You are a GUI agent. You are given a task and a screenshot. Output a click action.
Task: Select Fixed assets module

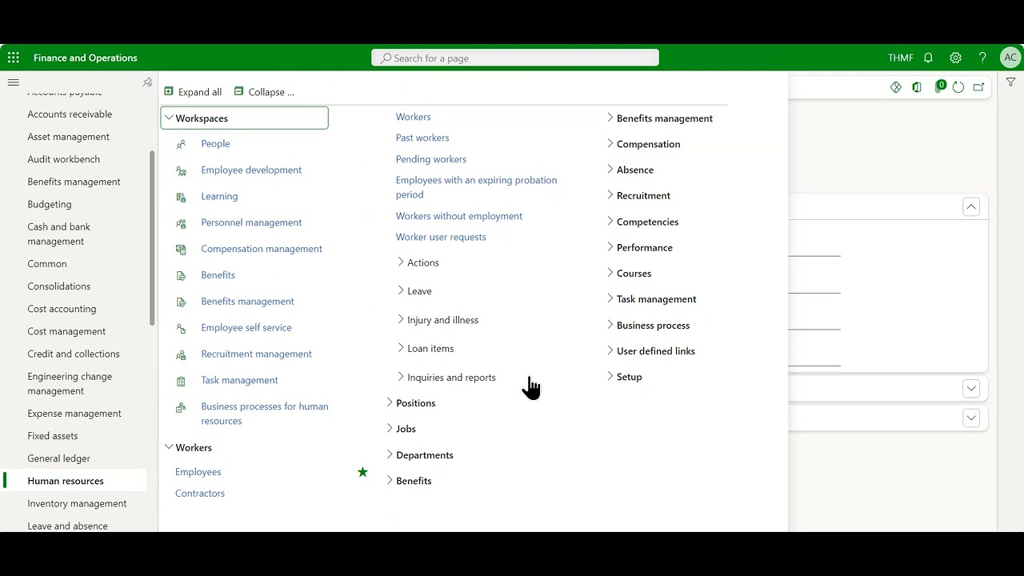click(x=53, y=436)
